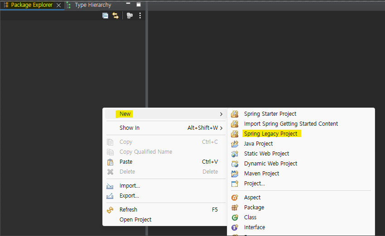Click the Project... wizard icon

click(x=235, y=184)
